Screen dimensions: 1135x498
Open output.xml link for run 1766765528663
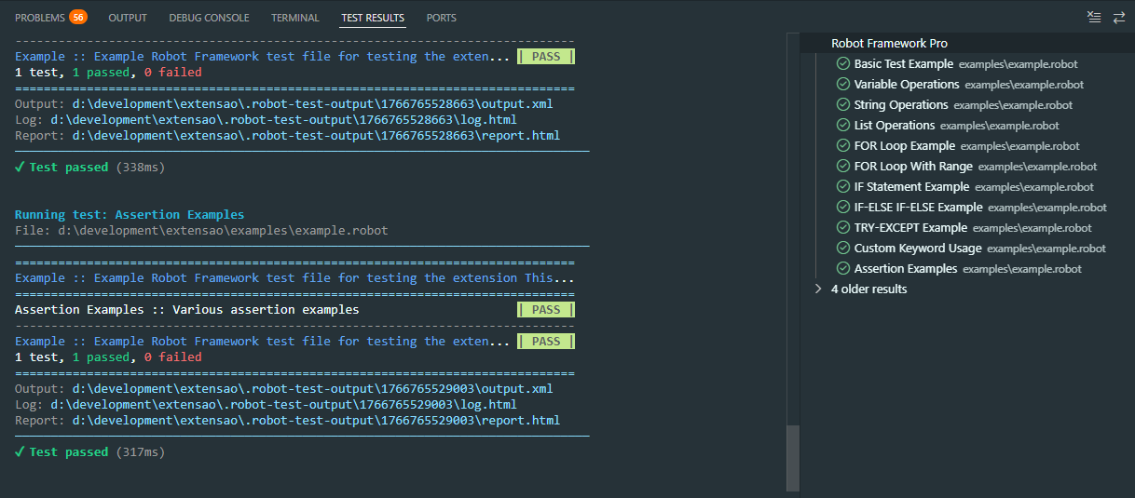pyautogui.click(x=312, y=103)
